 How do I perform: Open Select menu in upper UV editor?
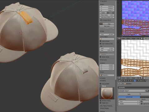point(128,39)
